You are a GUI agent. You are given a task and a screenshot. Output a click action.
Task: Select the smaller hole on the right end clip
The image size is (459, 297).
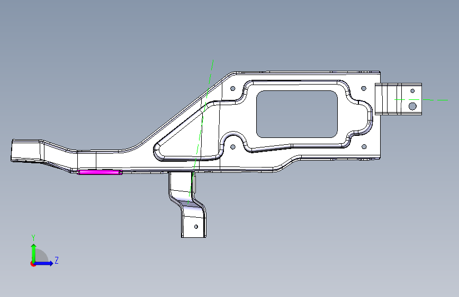pyautogui.click(x=412, y=91)
